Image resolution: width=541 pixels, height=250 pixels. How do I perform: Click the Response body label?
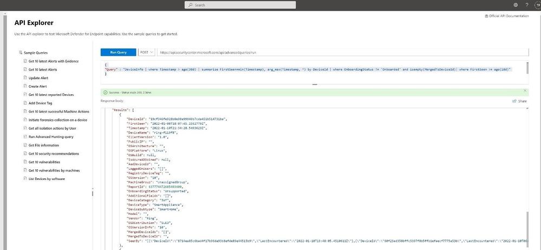click(x=112, y=101)
